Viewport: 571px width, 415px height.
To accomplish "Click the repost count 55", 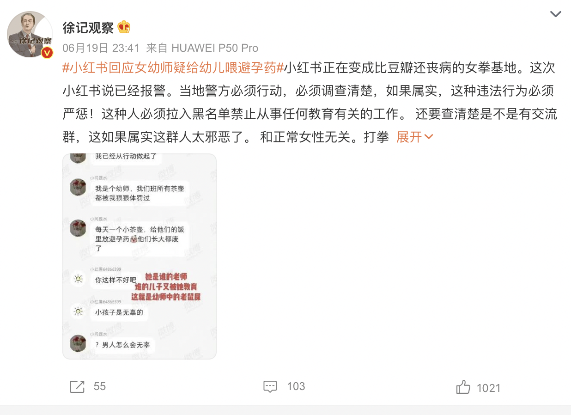I will pyautogui.click(x=100, y=386).
